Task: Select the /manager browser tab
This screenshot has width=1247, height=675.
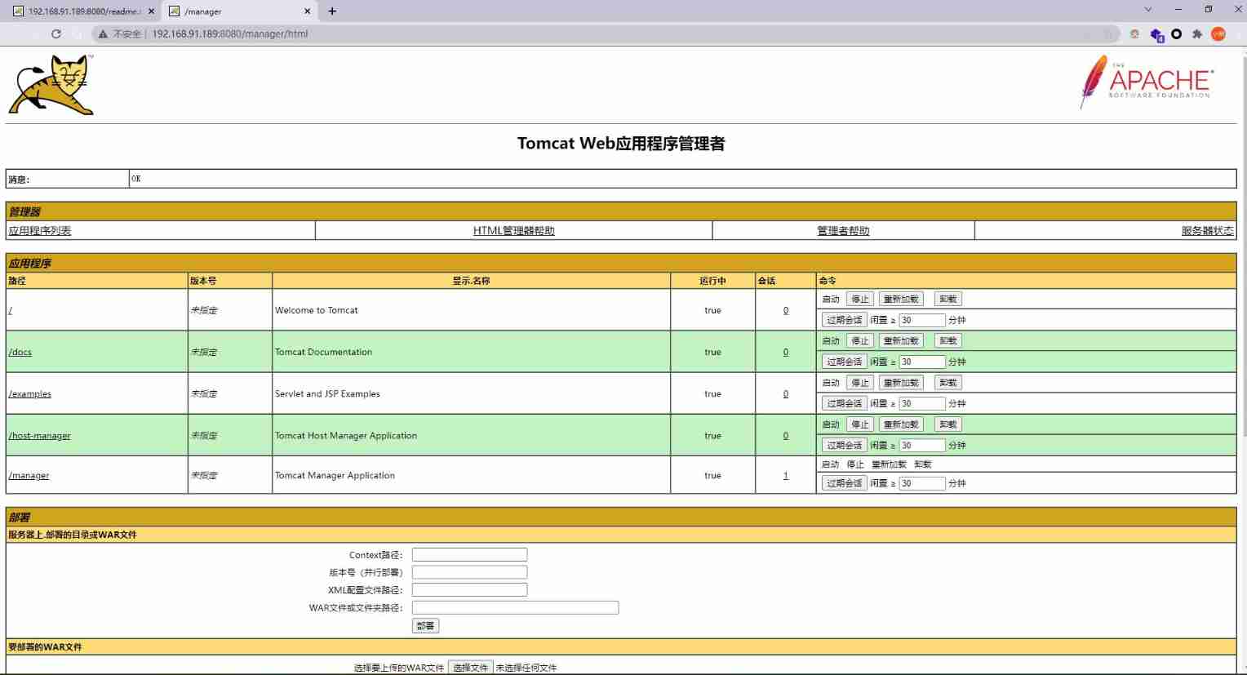Action: pyautogui.click(x=237, y=11)
